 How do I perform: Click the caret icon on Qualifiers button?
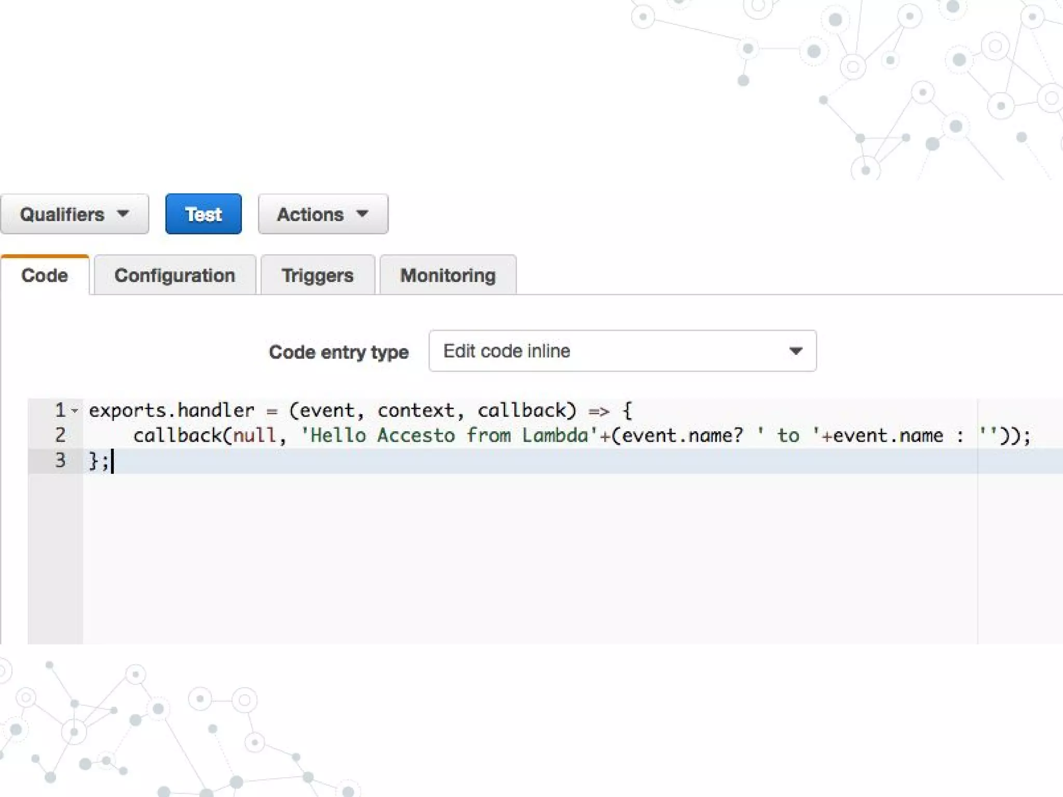[124, 214]
